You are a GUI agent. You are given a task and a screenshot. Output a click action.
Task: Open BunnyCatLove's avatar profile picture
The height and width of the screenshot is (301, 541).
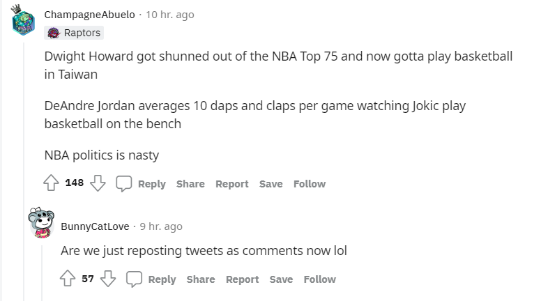pyautogui.click(x=41, y=223)
